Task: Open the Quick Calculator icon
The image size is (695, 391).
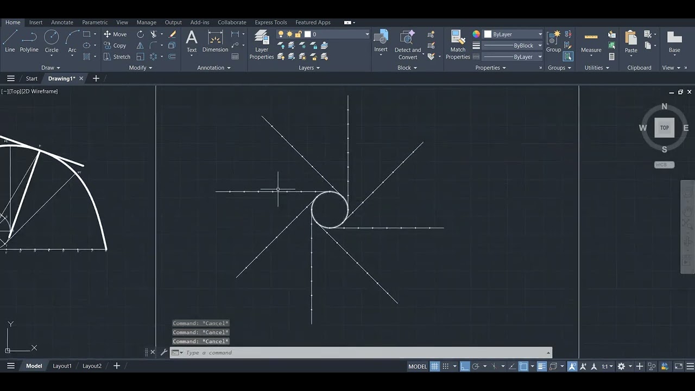Action: coord(612,56)
